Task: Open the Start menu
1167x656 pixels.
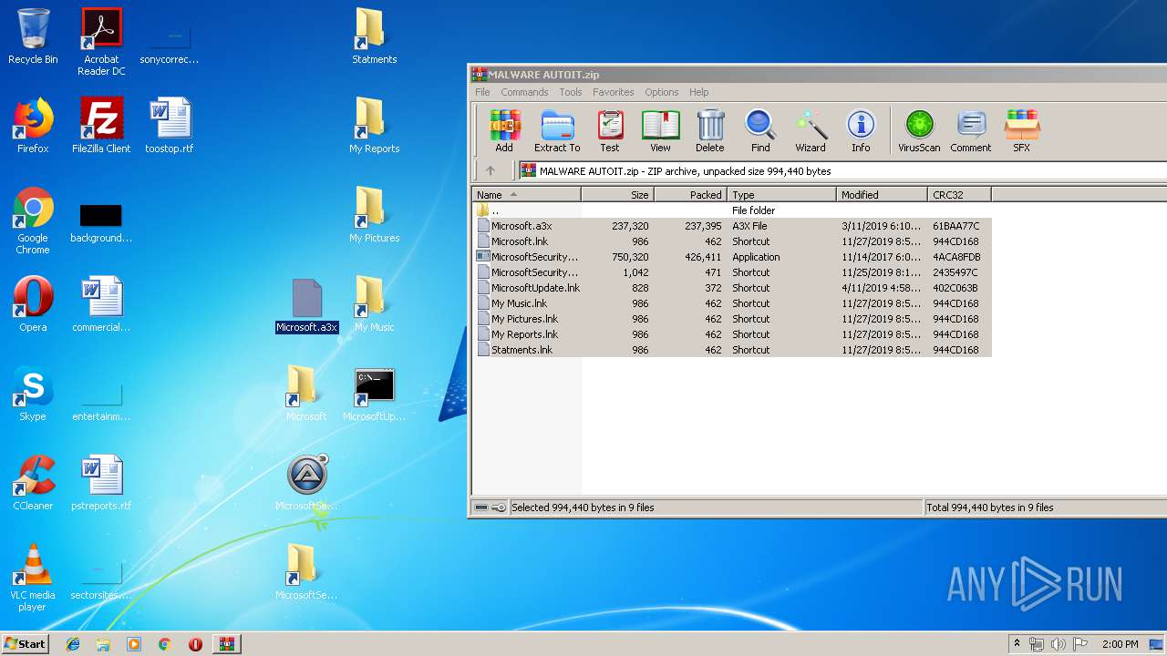Action: pos(26,643)
